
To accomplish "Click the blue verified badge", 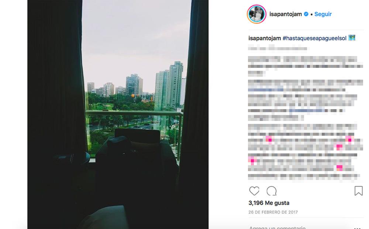I will (306, 14).
